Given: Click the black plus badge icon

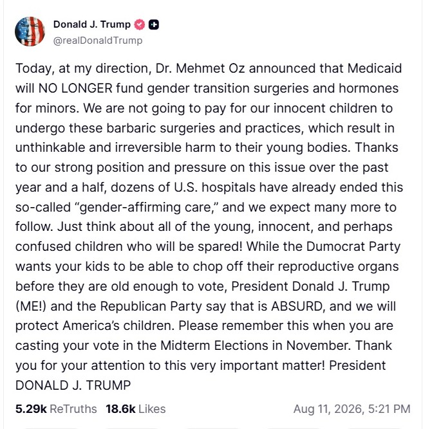Looking at the screenshot, I should click(x=154, y=24).
